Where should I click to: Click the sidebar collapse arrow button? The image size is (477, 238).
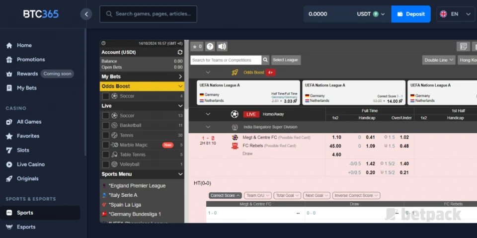point(86,14)
